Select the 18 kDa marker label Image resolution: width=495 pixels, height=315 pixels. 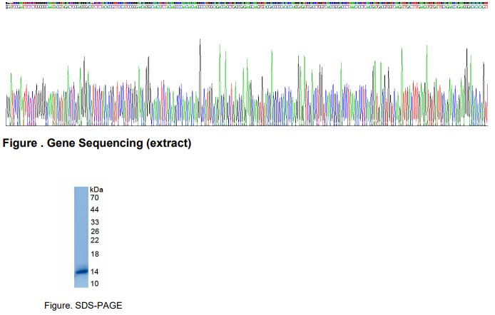[x=94, y=254]
